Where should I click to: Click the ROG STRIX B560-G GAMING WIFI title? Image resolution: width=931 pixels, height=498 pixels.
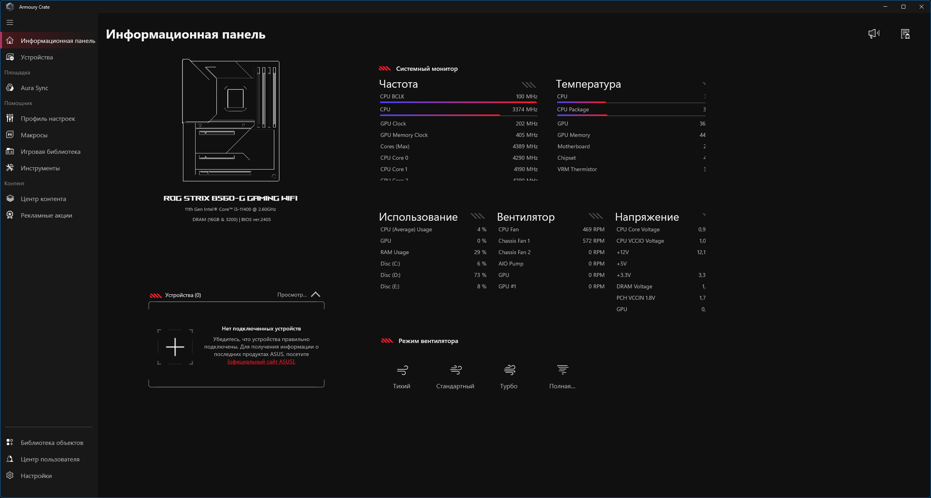pyautogui.click(x=231, y=198)
